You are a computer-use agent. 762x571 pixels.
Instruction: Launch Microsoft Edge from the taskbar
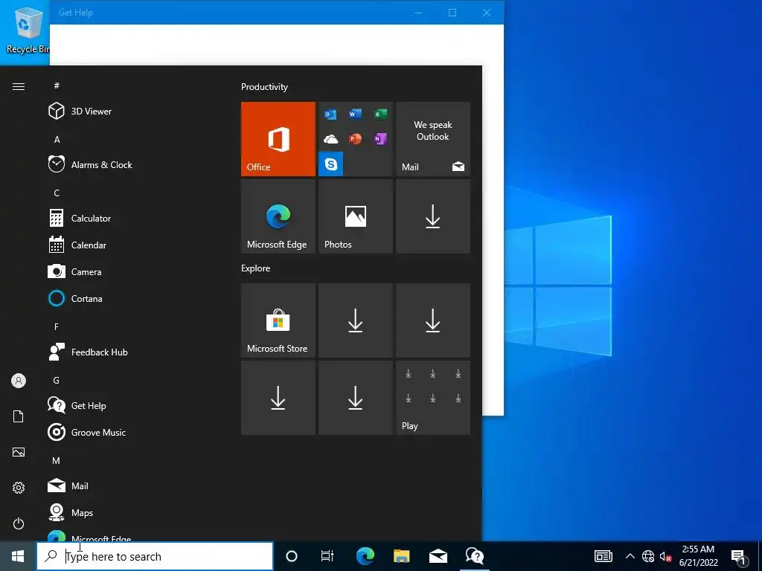(x=365, y=556)
